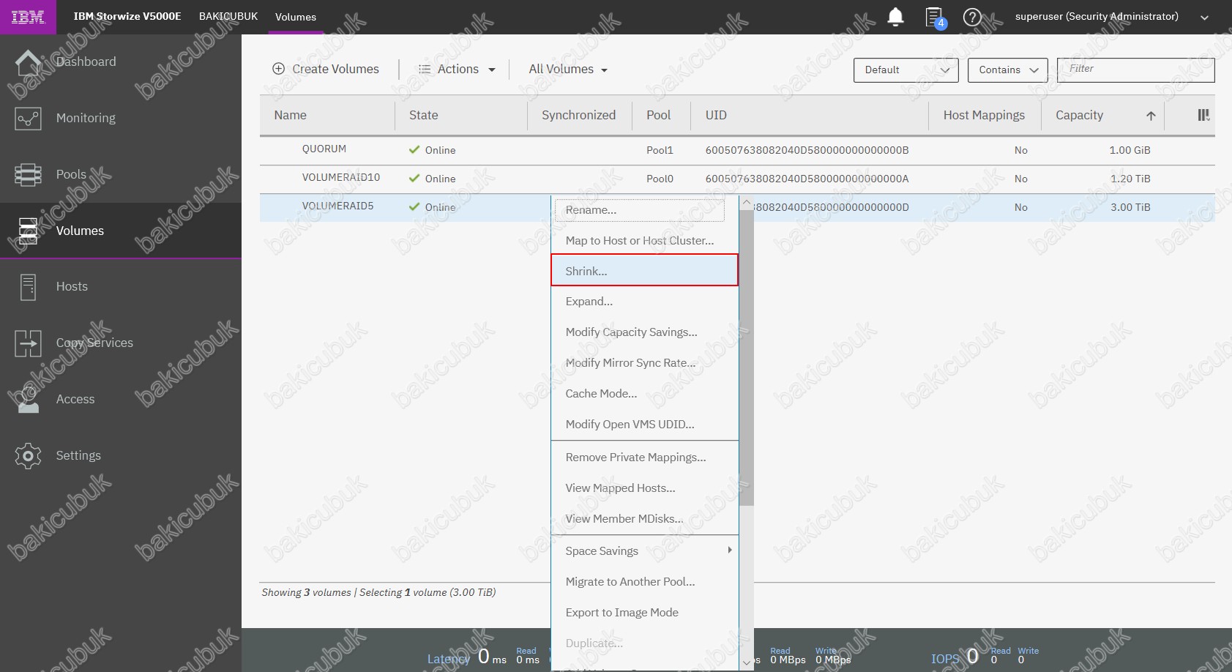Click the list icon beside Actions

(x=424, y=70)
